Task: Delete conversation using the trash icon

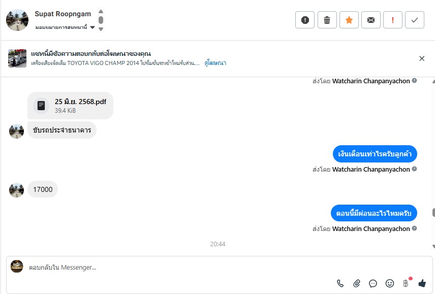Action: pos(327,20)
